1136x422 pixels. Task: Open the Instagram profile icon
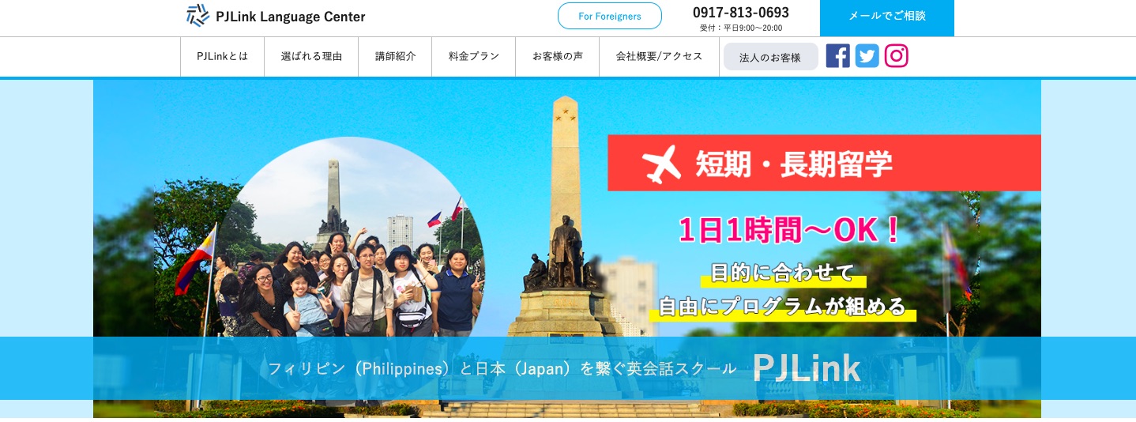(896, 56)
